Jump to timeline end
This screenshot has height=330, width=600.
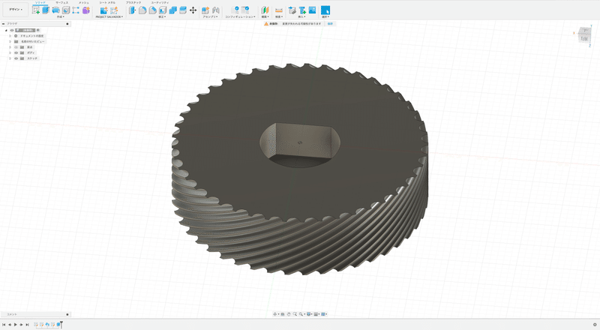point(27,325)
